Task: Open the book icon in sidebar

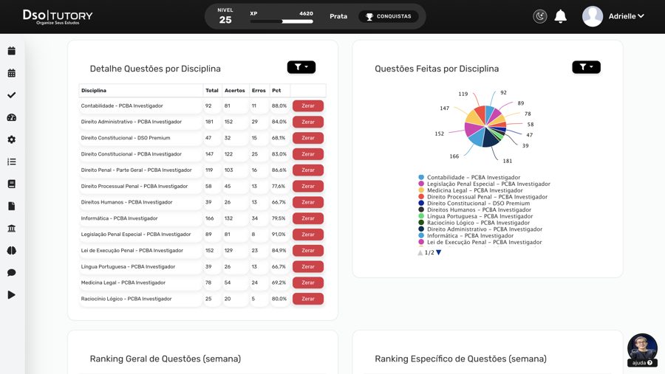Action: click(x=11, y=184)
